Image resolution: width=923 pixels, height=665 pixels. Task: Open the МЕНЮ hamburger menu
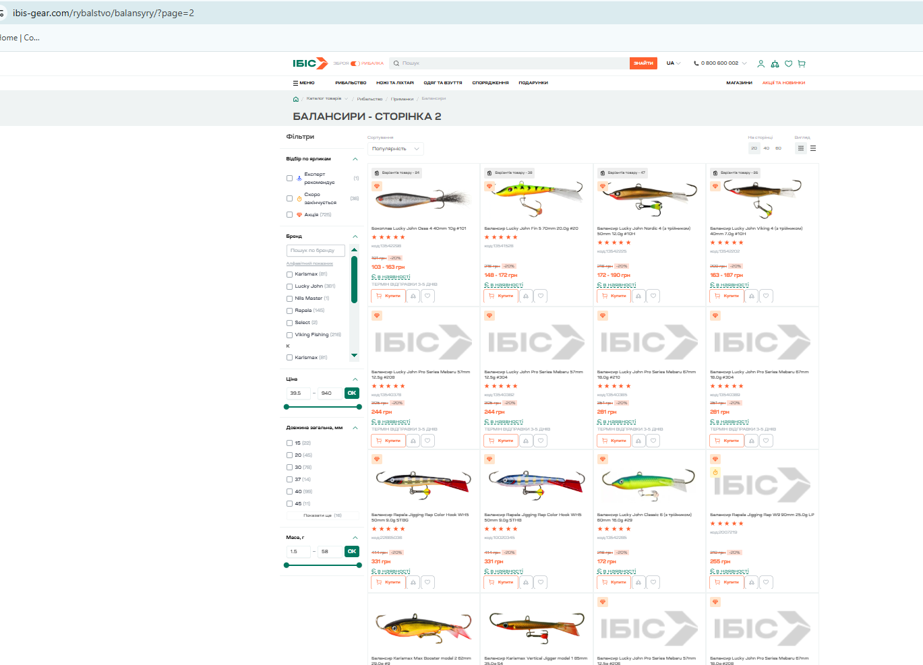click(304, 83)
